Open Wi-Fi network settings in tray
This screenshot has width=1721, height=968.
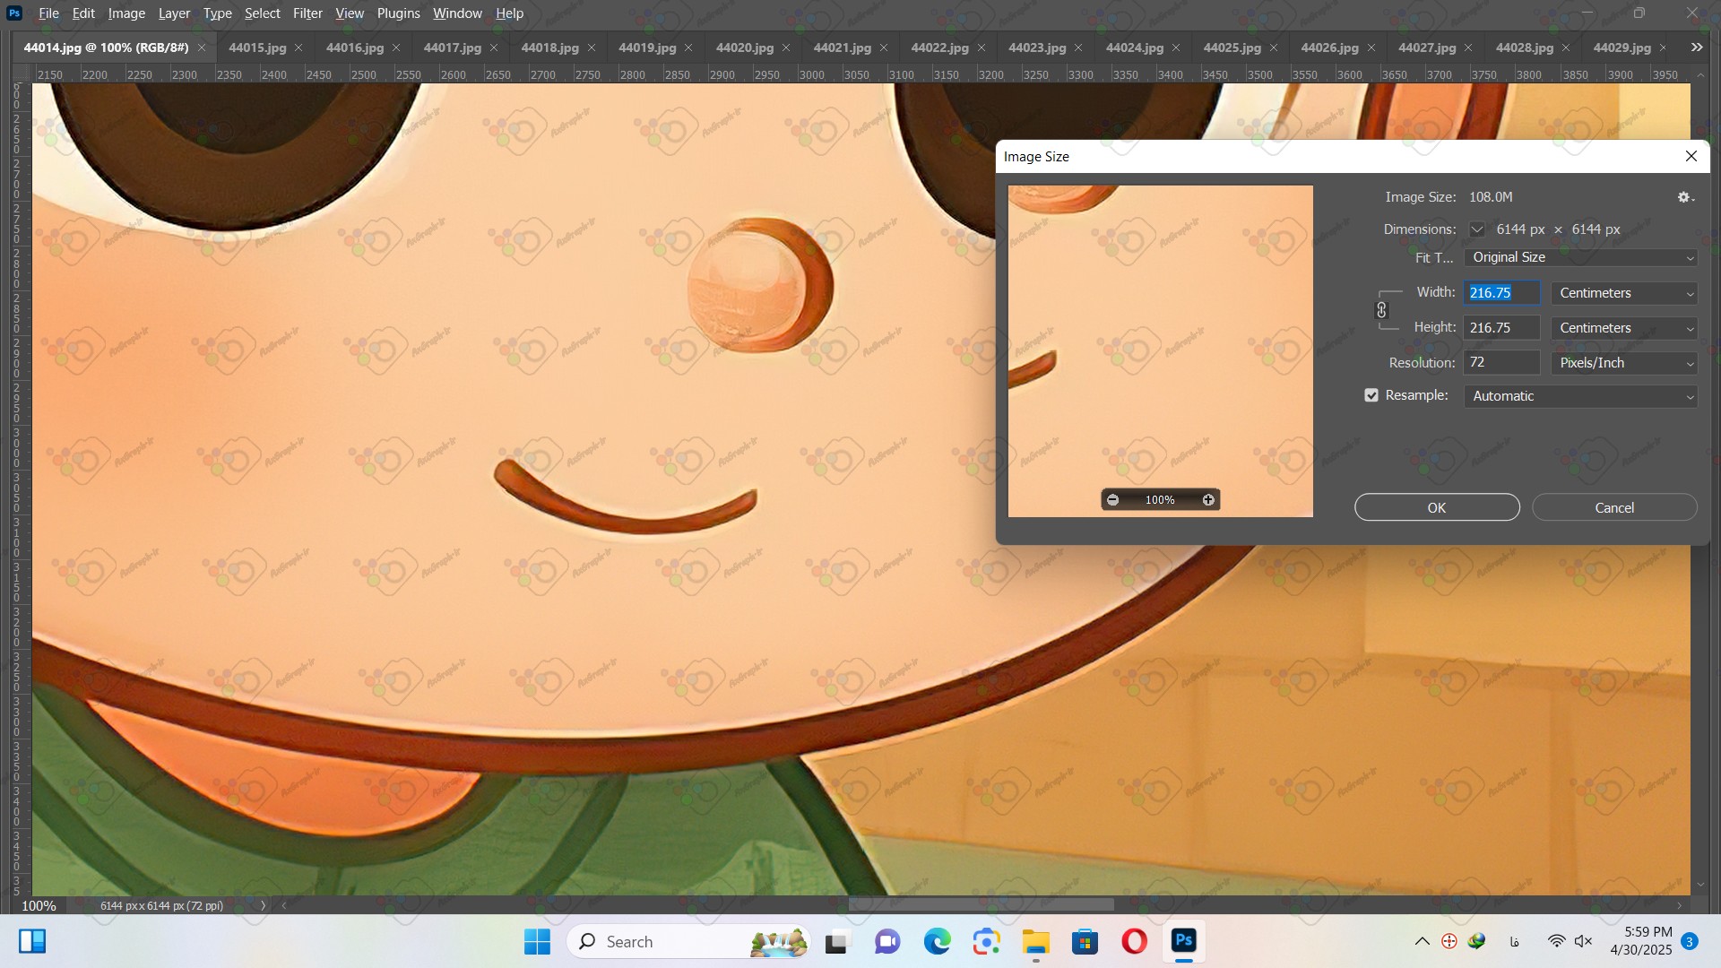pyautogui.click(x=1557, y=942)
